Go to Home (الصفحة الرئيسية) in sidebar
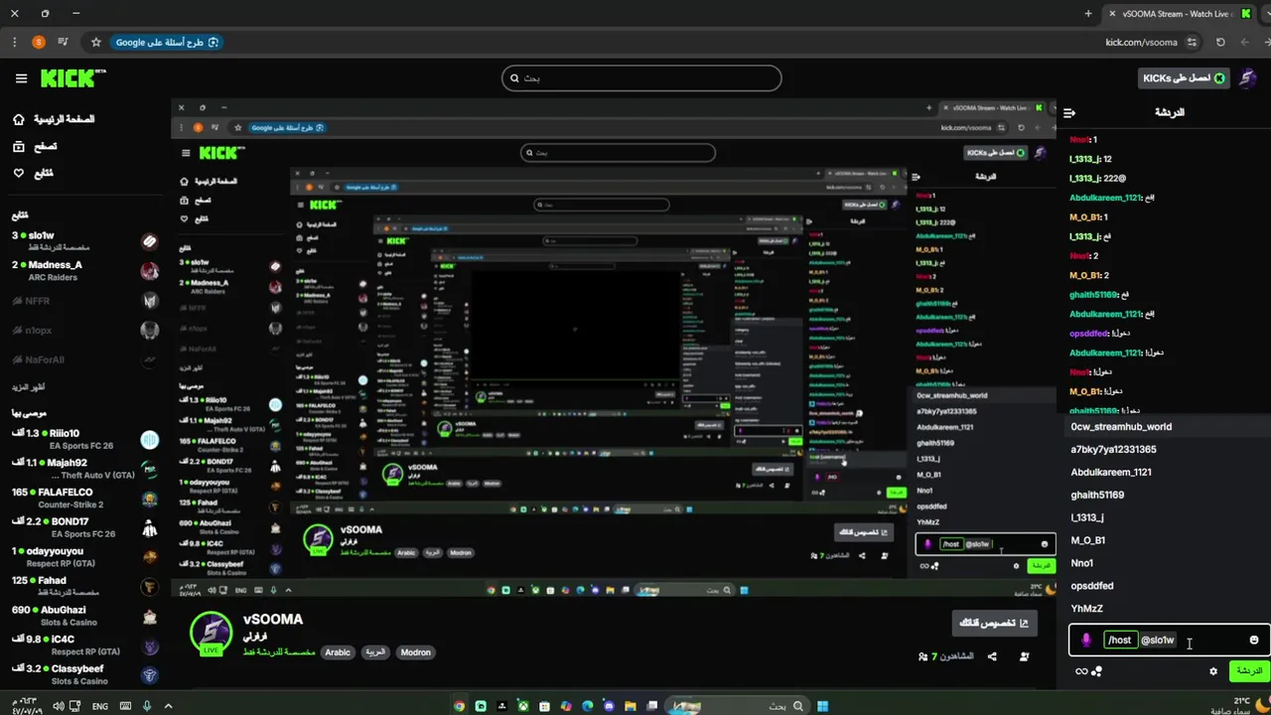The image size is (1271, 715). [x=54, y=119]
